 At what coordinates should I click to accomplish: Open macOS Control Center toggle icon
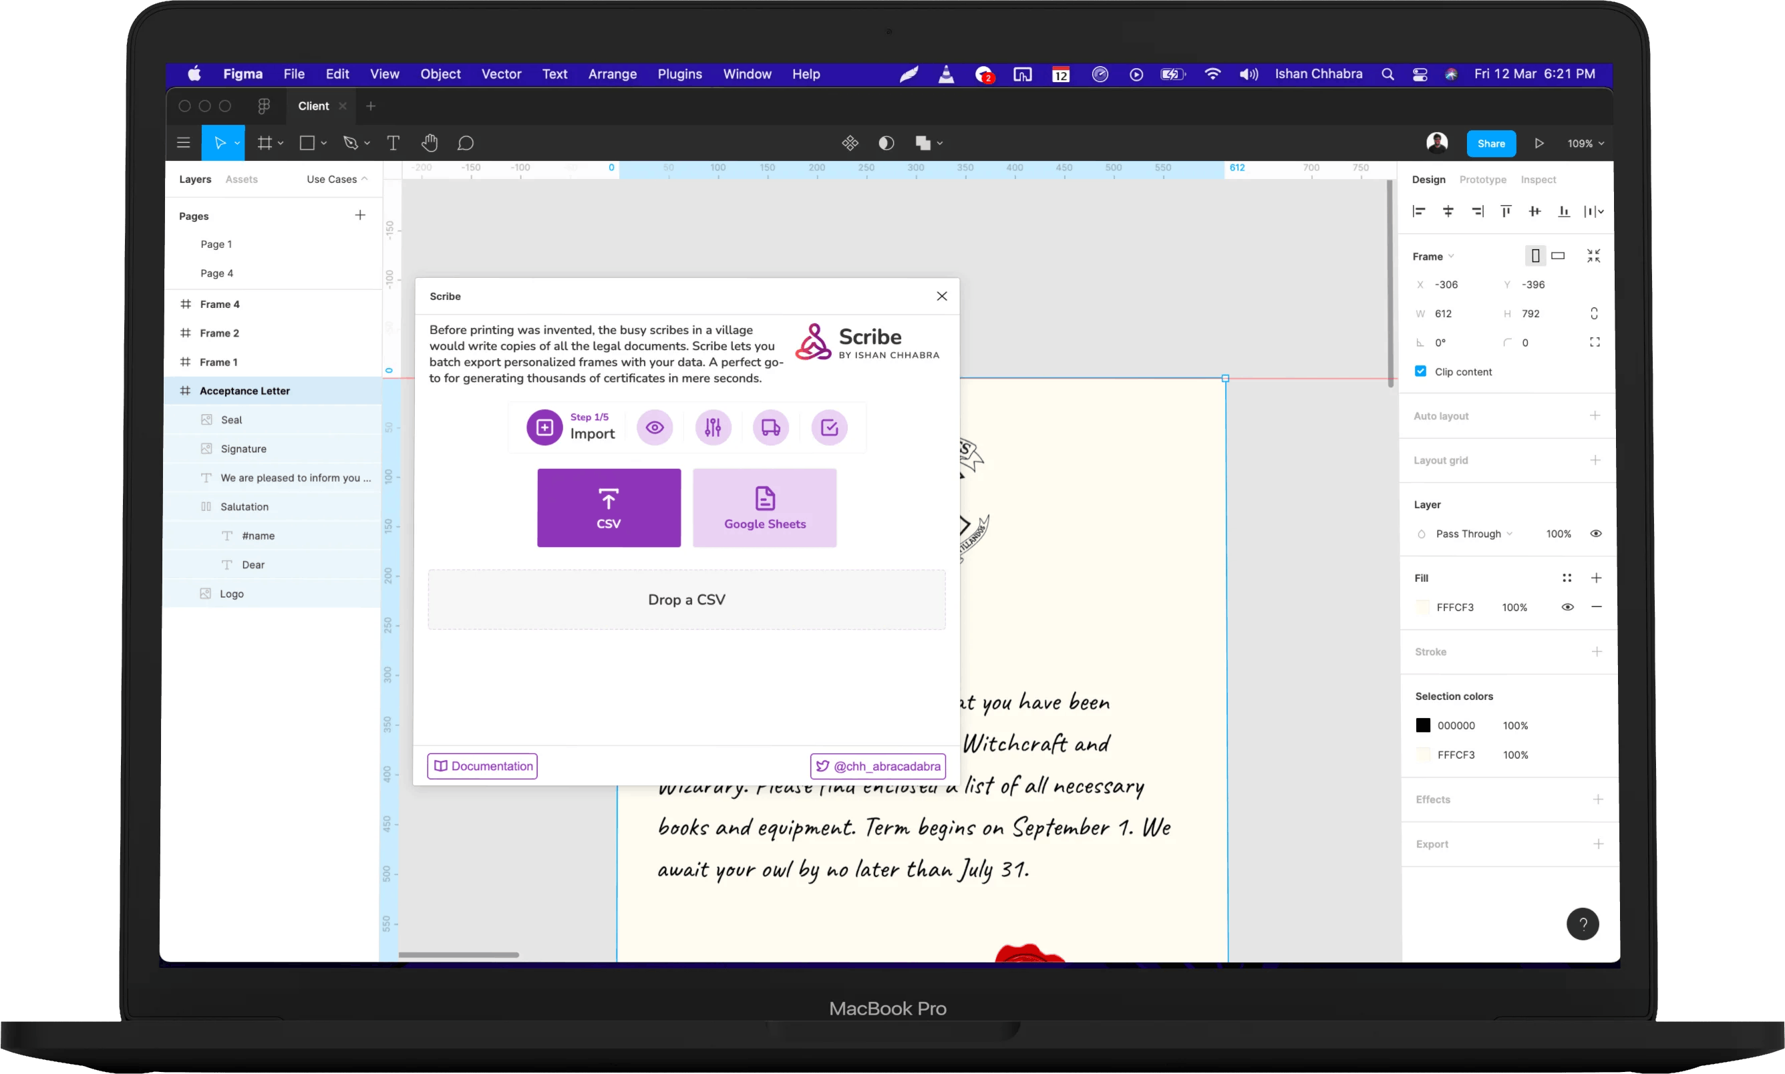(1420, 75)
